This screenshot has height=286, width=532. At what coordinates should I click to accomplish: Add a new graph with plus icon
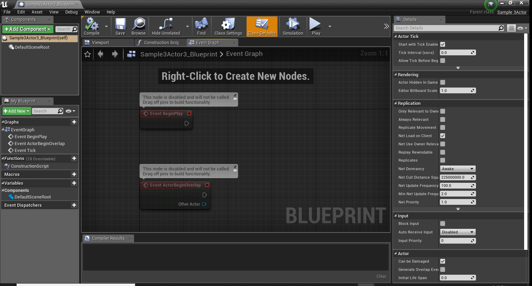pos(74,122)
